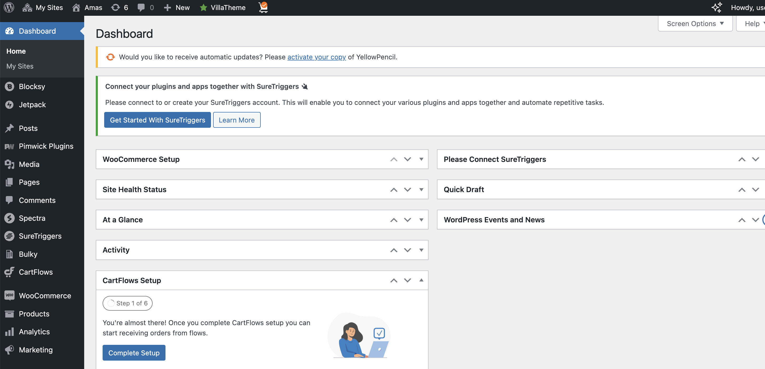The width and height of the screenshot is (765, 369).
Task: Move Please Connect SureTriggers widget down
Action: pos(756,159)
